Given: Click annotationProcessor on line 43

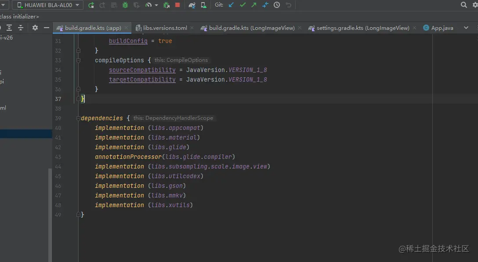Looking at the screenshot, I should (x=128, y=157).
